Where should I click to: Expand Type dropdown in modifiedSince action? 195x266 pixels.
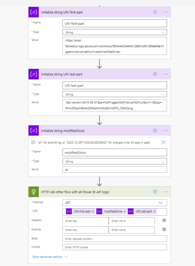(x=115, y=161)
